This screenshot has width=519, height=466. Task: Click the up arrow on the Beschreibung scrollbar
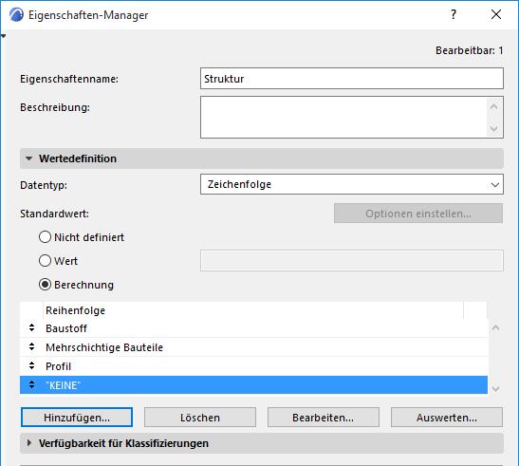pyautogui.click(x=494, y=106)
